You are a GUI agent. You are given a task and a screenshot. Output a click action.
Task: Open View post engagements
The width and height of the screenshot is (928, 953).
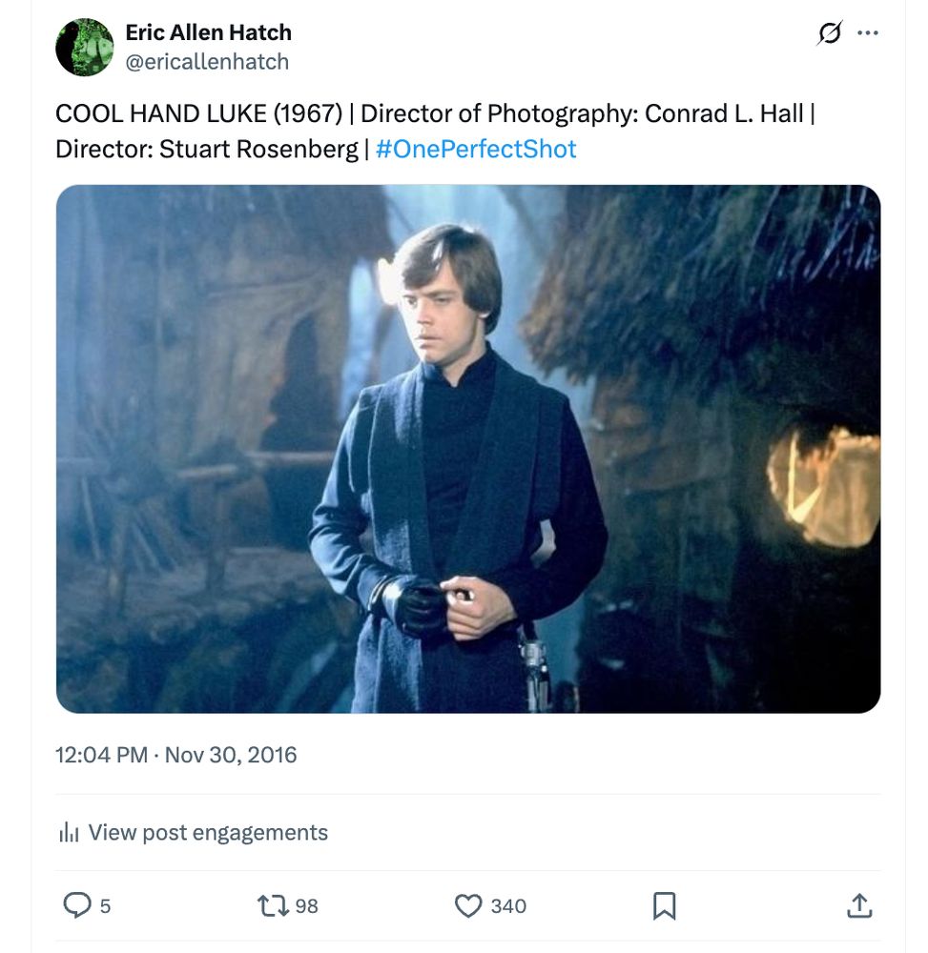[208, 832]
